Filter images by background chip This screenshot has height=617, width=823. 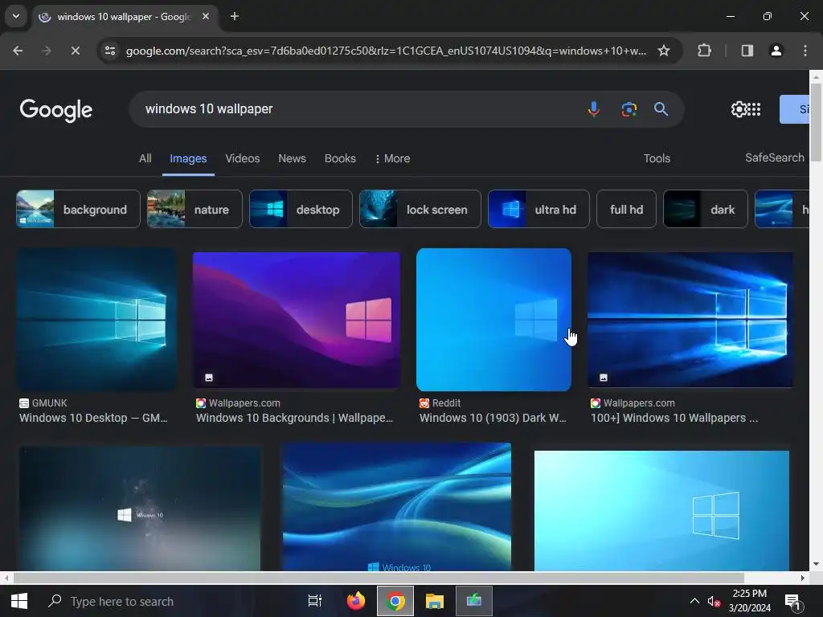[x=78, y=209]
